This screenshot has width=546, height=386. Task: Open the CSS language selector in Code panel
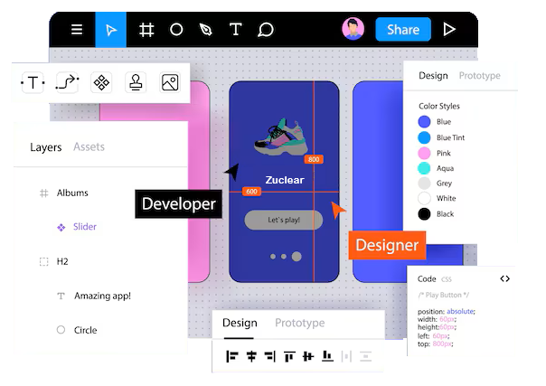[x=447, y=279]
